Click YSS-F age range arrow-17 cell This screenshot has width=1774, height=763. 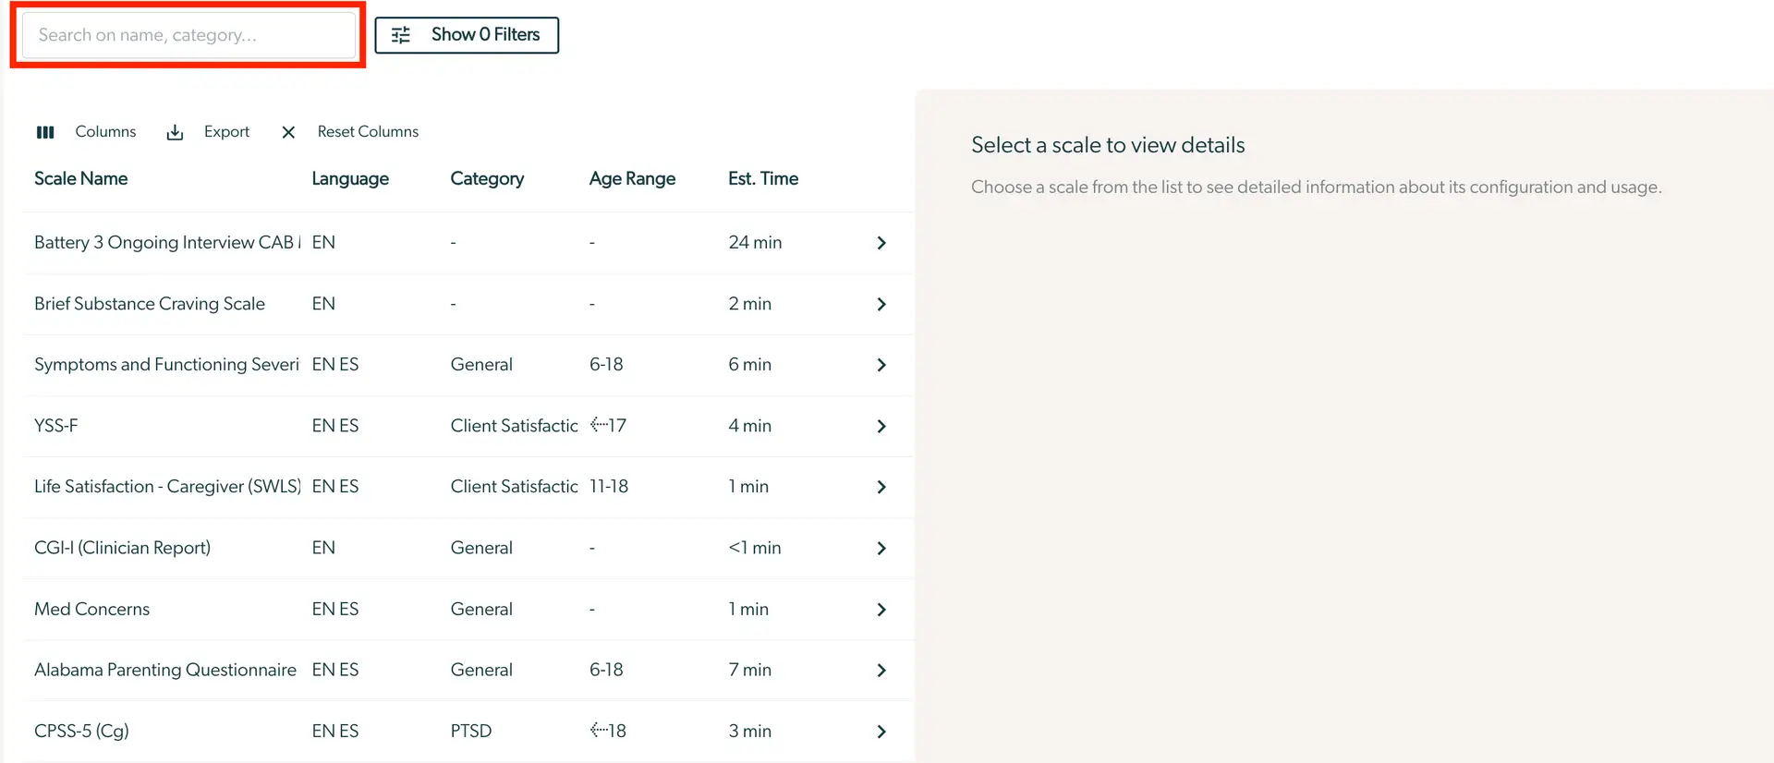tap(608, 426)
